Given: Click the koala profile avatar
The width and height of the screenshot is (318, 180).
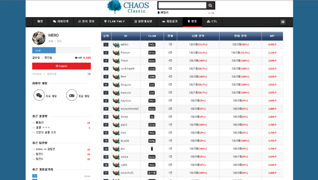Looking at the screenshot, I should [x=39, y=38].
